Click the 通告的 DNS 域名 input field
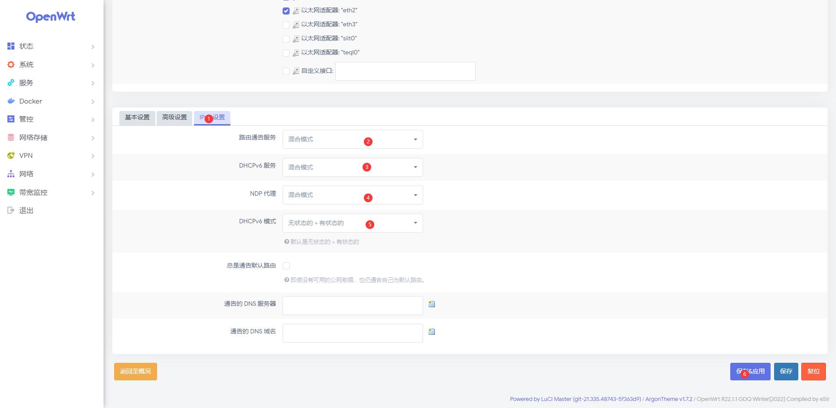This screenshot has width=836, height=408. coord(353,333)
